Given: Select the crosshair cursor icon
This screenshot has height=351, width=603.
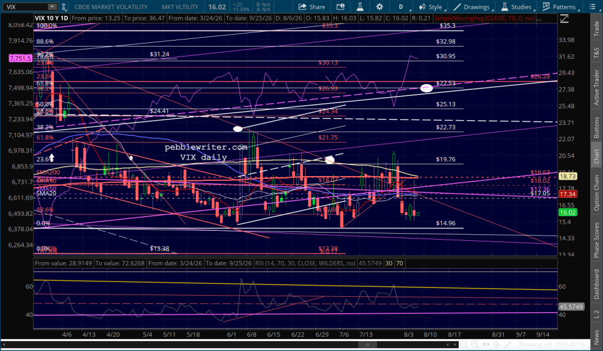Looking at the screenshot, I should [496, 345].
